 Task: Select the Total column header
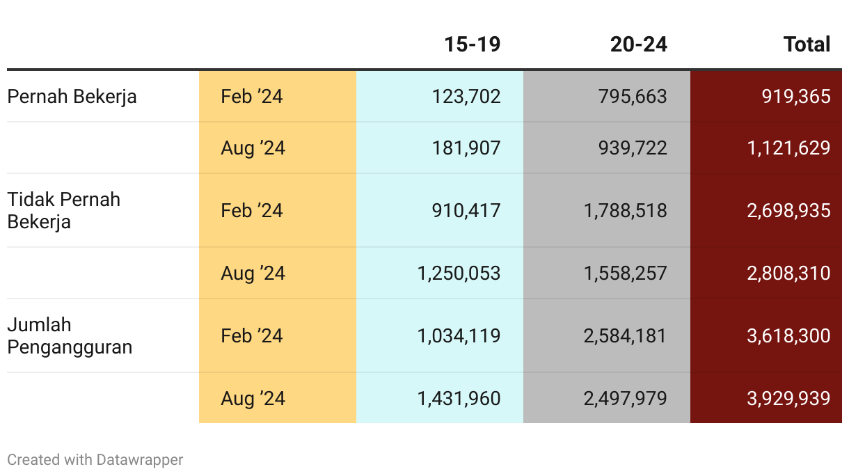(x=807, y=45)
